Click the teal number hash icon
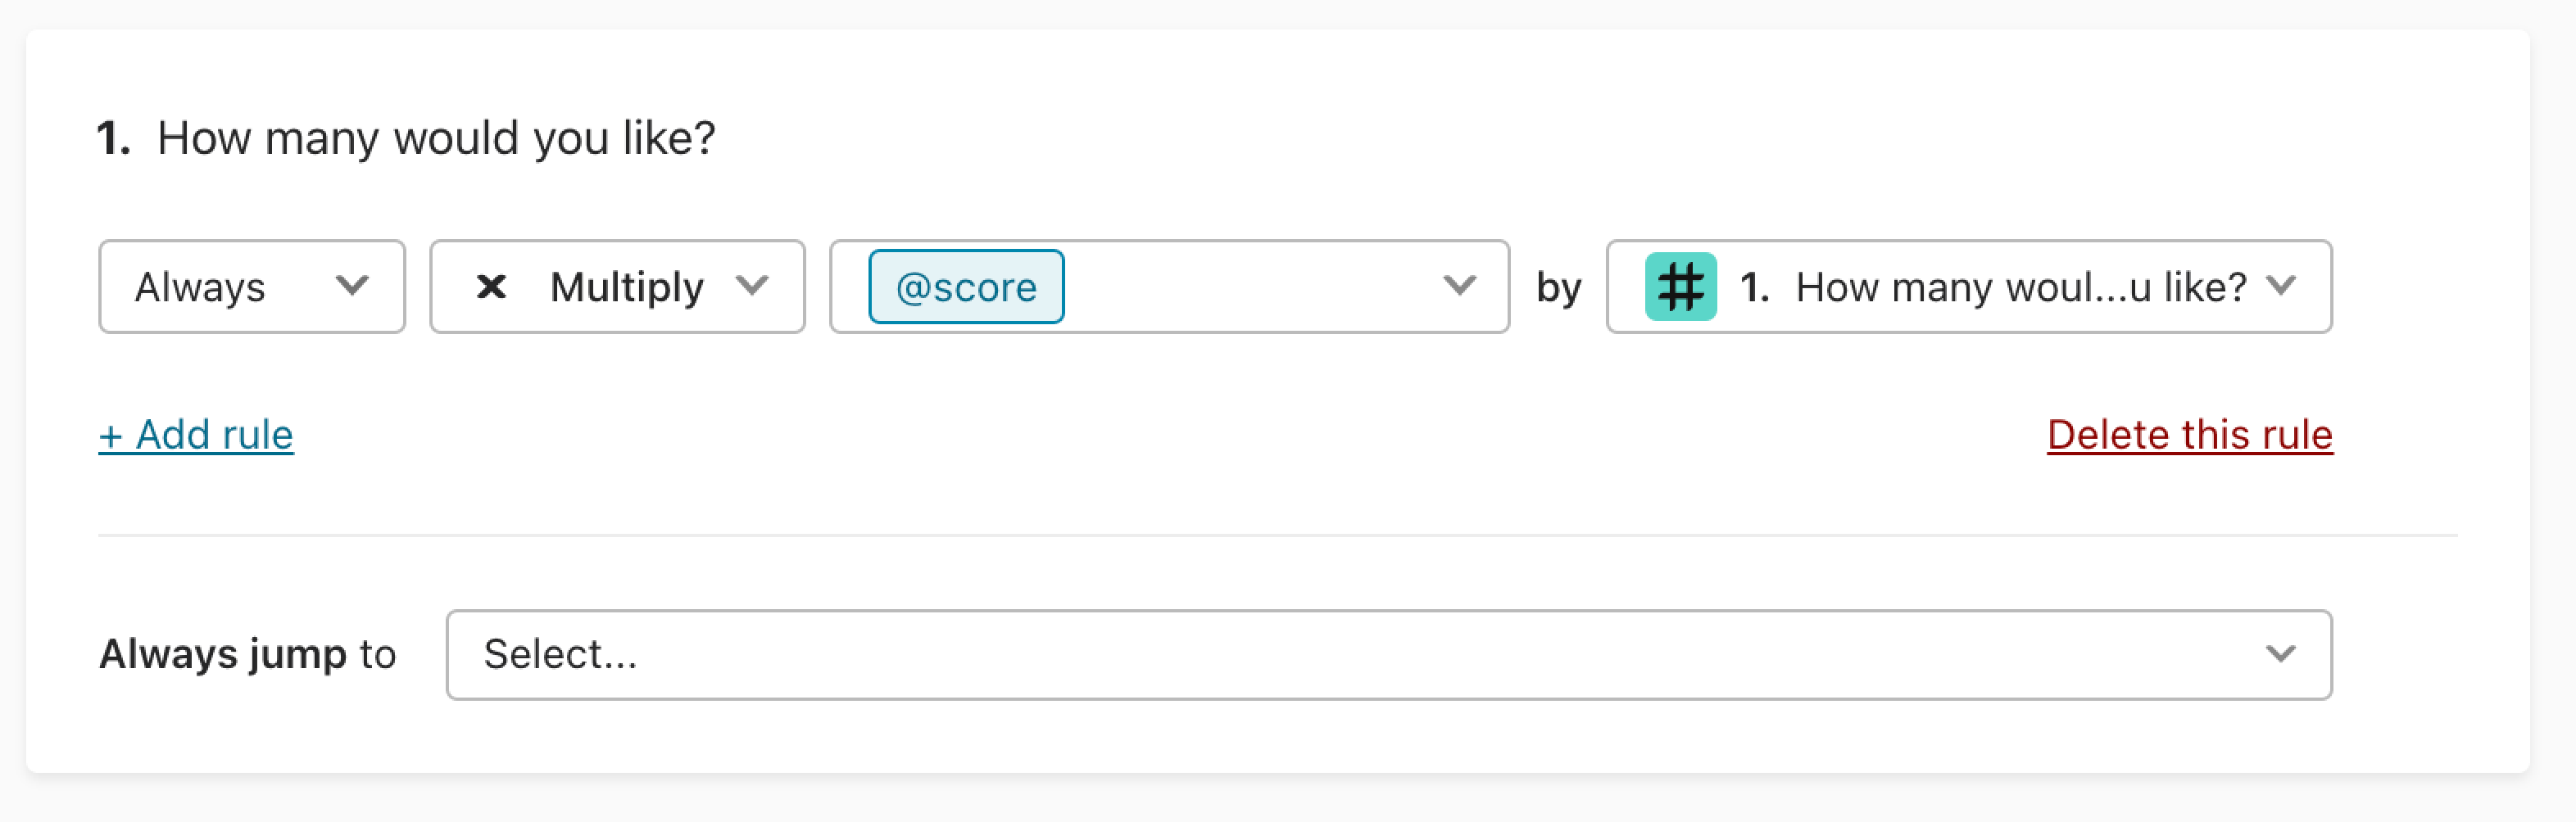Screen dimensions: 2576x822 (1680, 287)
